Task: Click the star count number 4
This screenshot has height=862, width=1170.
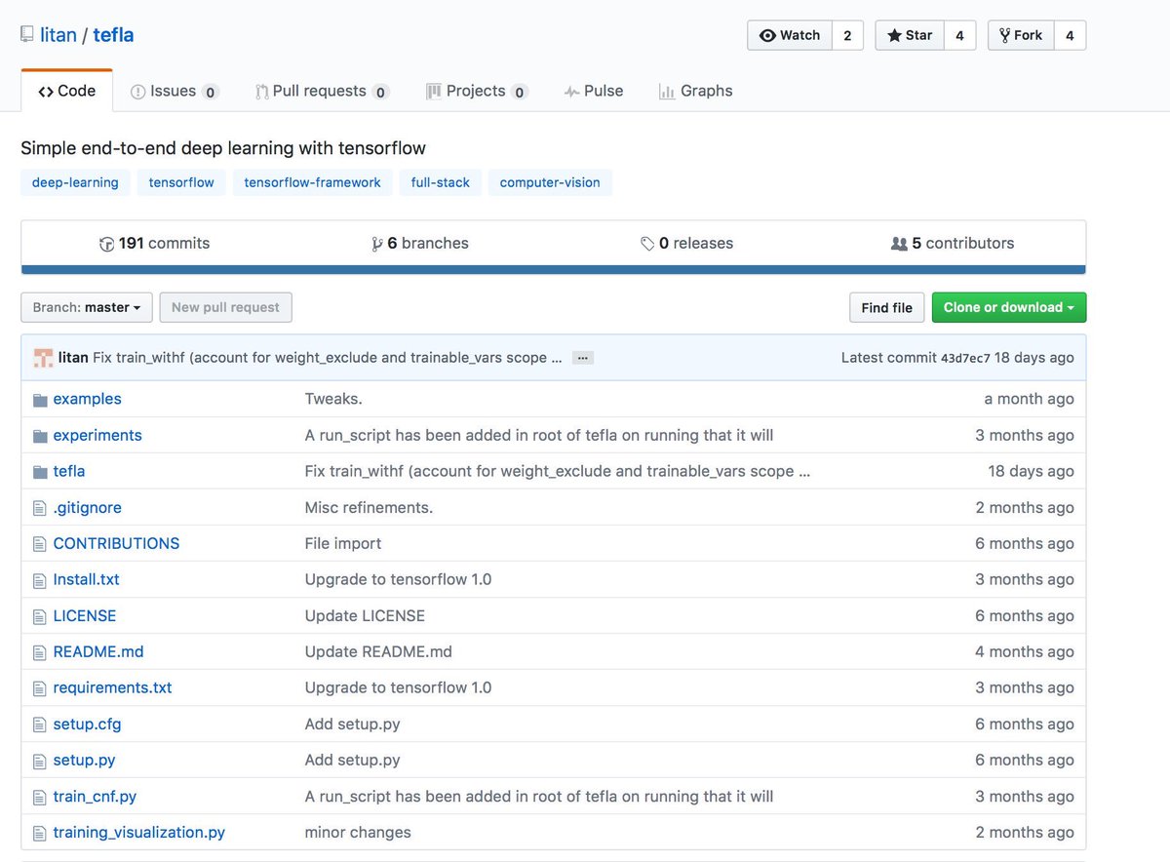Action: pos(959,35)
